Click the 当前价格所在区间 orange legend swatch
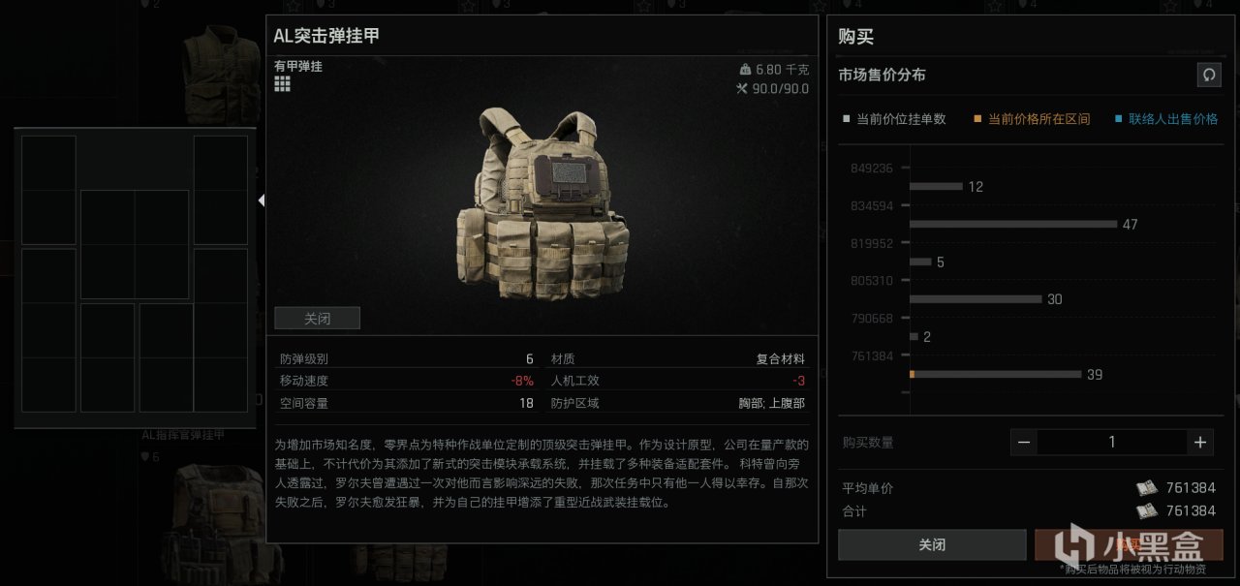1240x586 pixels. (x=978, y=119)
